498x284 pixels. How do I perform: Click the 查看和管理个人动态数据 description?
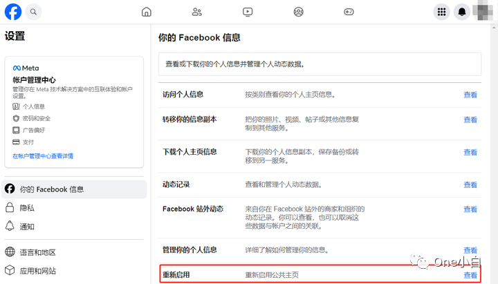click(x=284, y=184)
